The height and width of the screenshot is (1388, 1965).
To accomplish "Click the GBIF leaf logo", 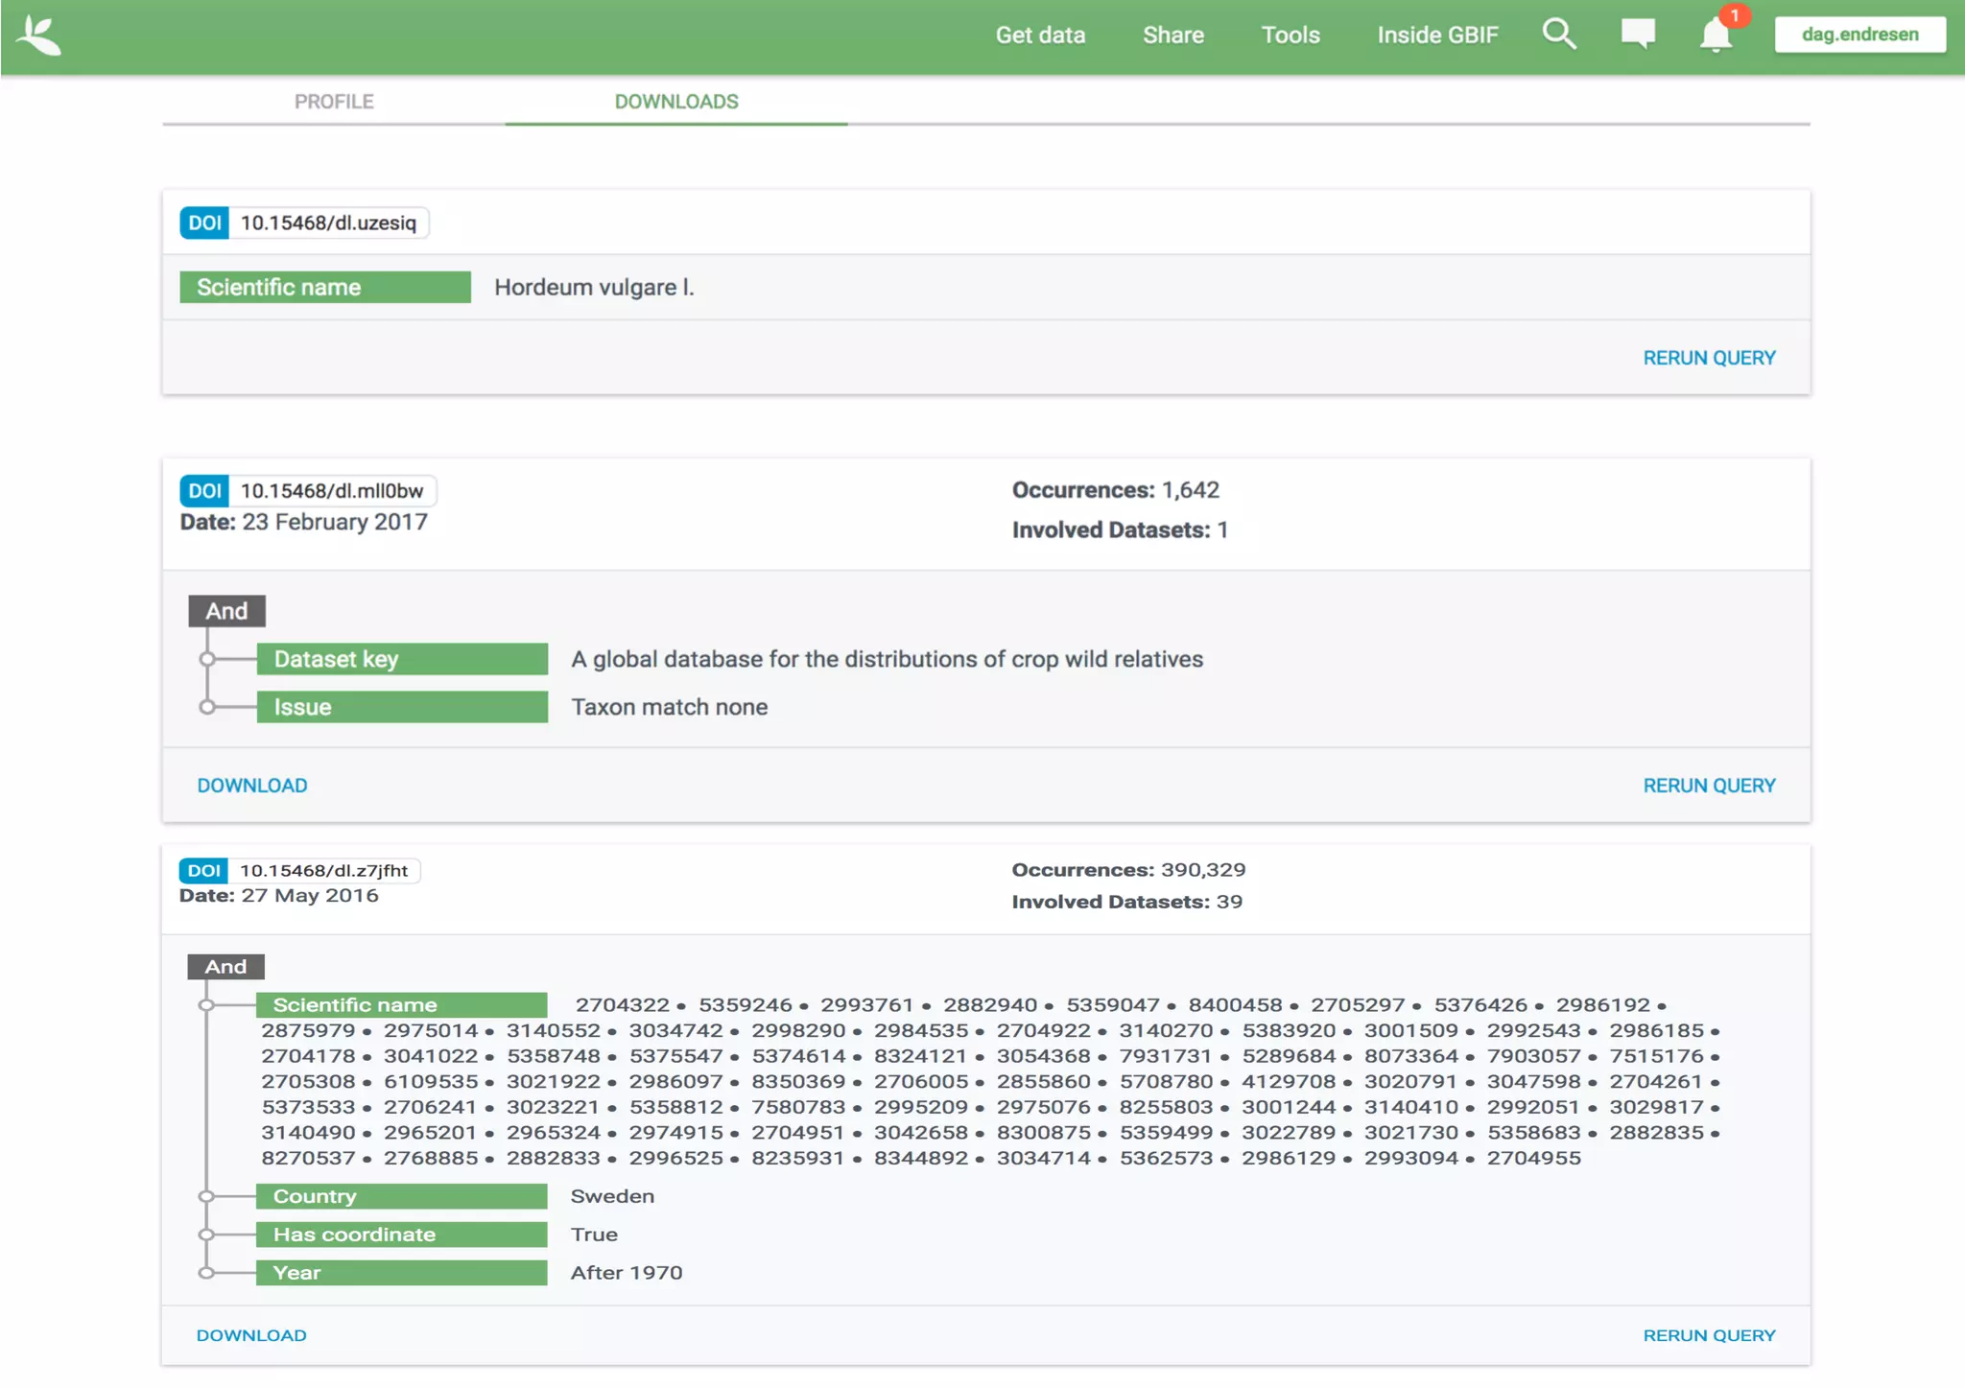I will pyautogui.click(x=39, y=36).
